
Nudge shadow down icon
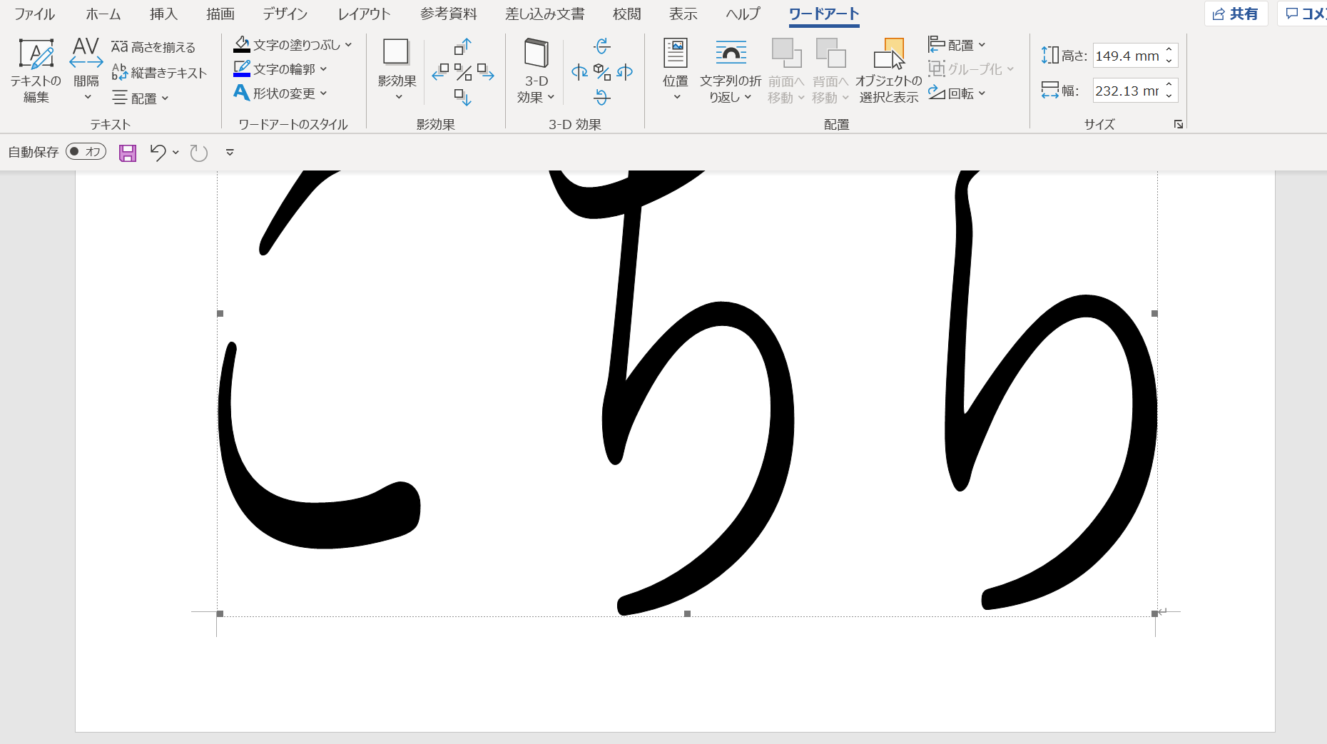(463, 96)
